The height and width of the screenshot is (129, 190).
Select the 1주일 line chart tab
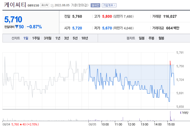click(36, 38)
